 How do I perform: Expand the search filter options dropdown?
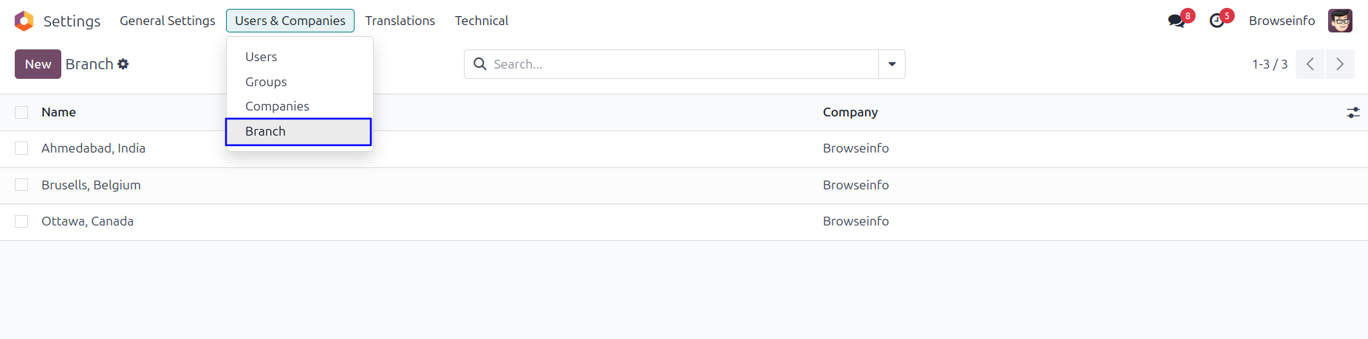pos(892,64)
